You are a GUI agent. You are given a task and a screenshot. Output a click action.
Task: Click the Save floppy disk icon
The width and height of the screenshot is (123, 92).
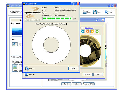point(95,12)
